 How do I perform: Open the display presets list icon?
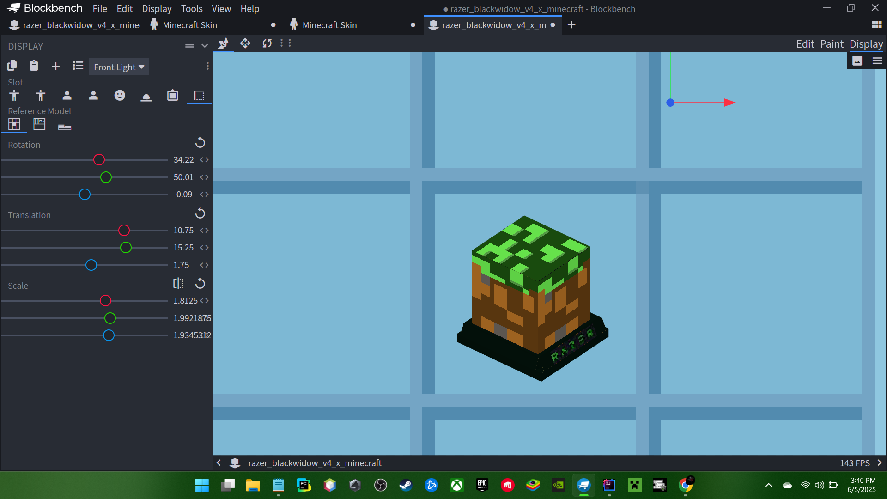[78, 66]
